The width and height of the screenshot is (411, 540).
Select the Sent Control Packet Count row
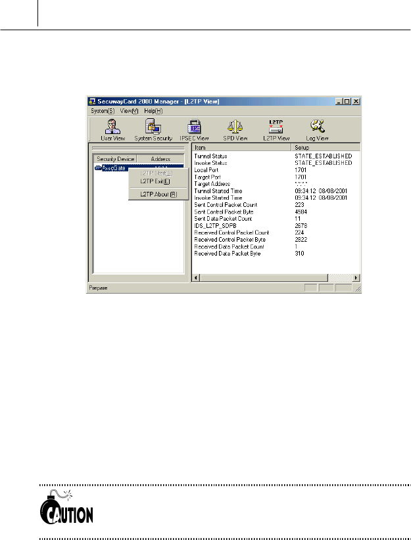276,204
